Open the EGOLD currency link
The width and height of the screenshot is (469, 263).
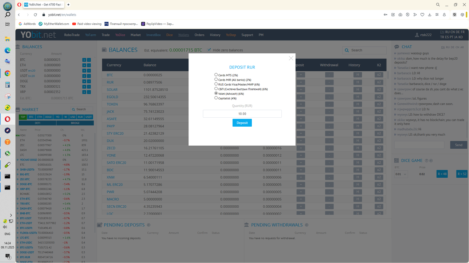pos(112,97)
